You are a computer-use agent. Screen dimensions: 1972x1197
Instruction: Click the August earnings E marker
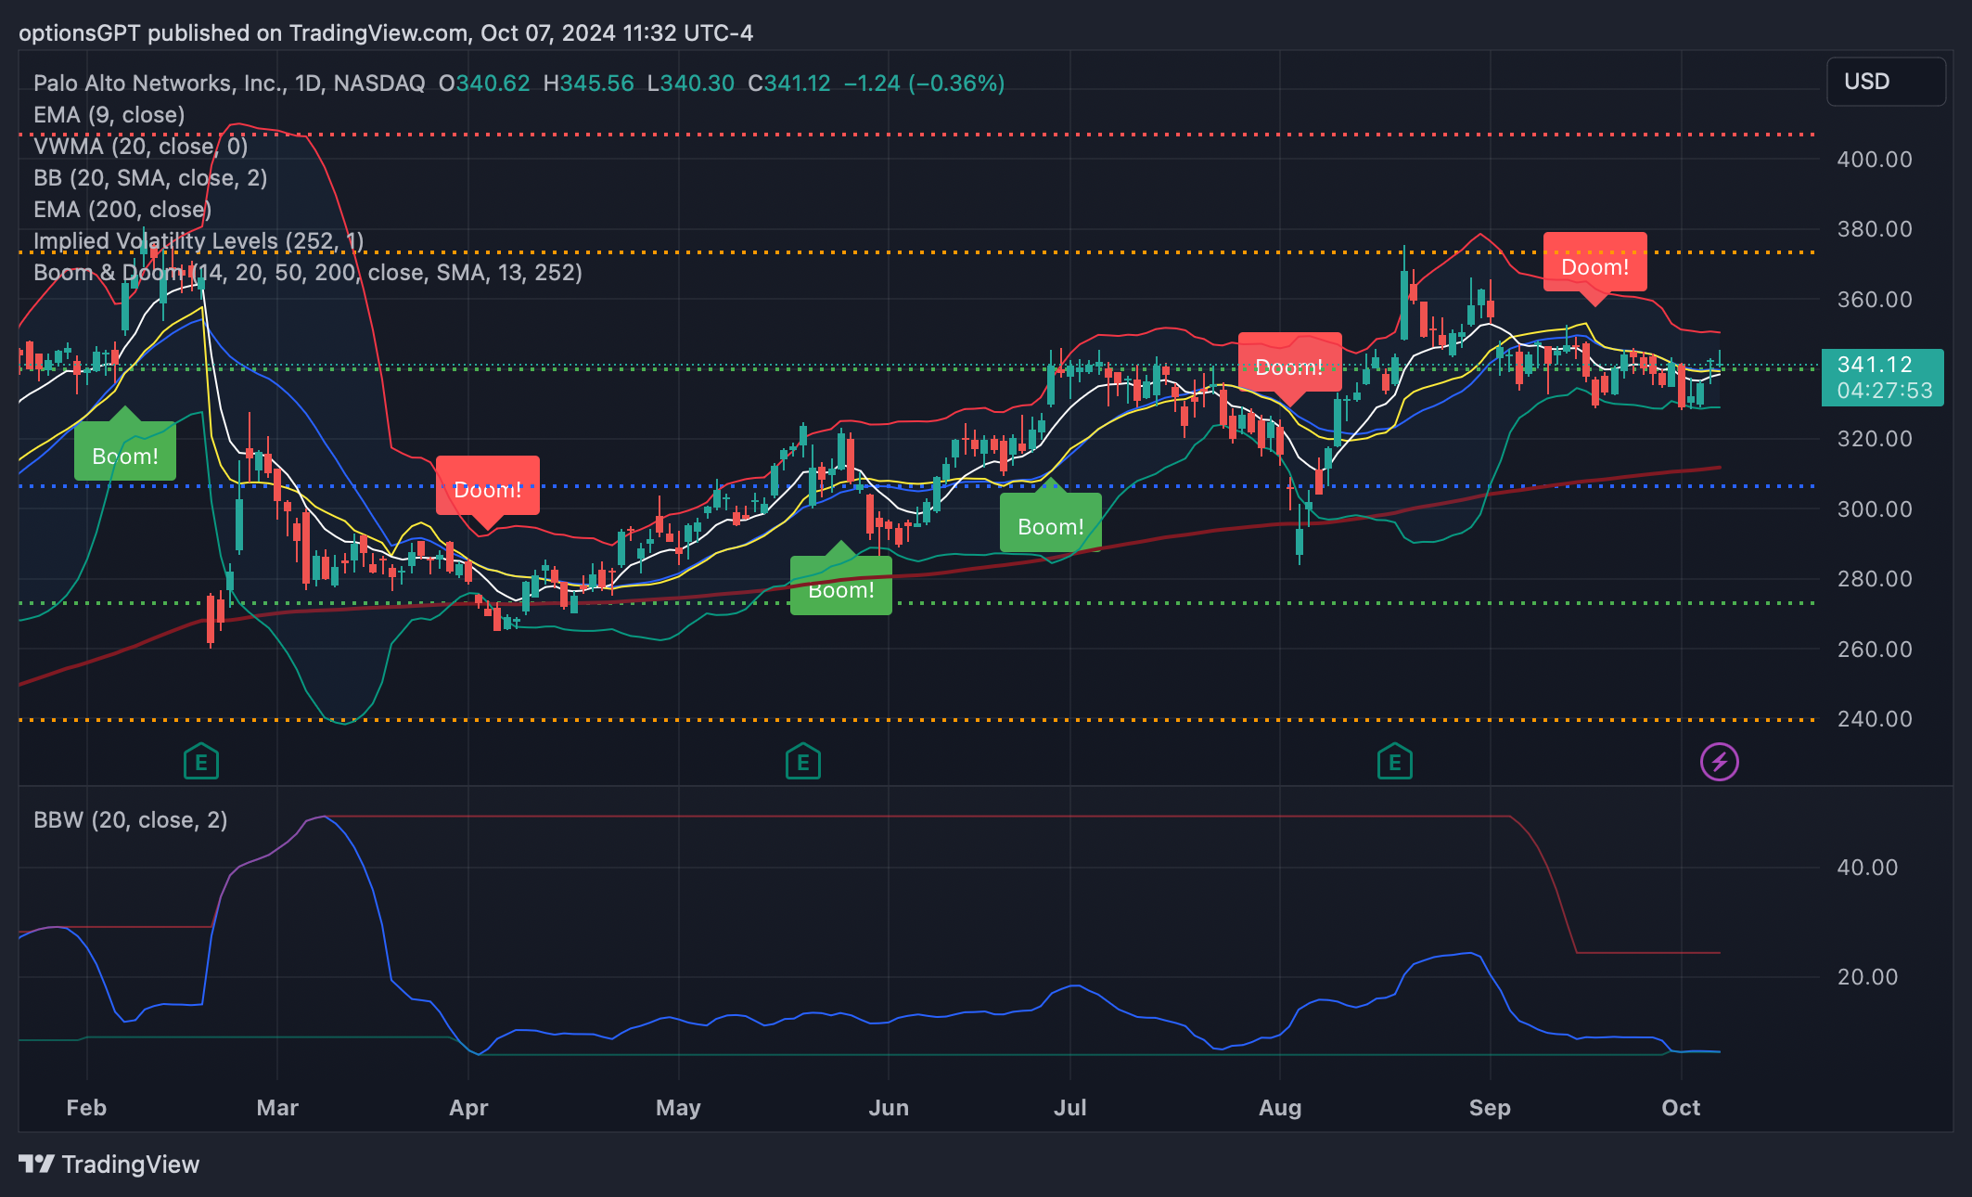[1395, 763]
